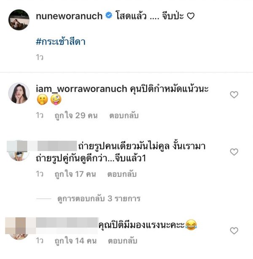The image size is (253, 259).
Task: Open the iam_worraworanuch username link
Action: [x=81, y=89]
